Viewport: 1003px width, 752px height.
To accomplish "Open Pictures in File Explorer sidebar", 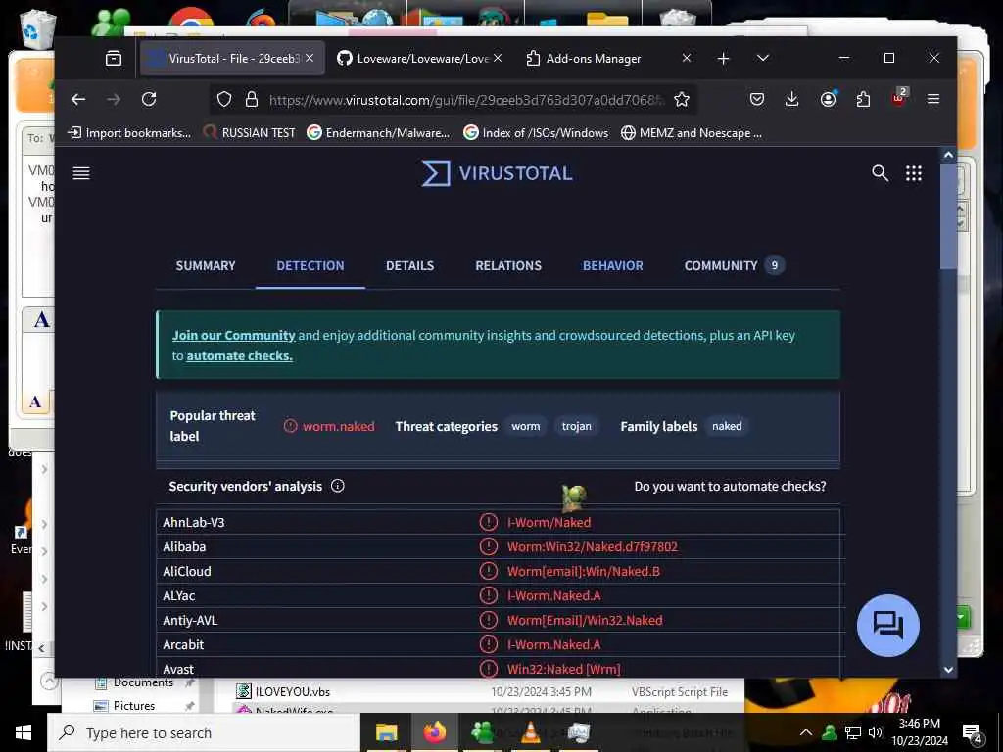I will [x=133, y=706].
